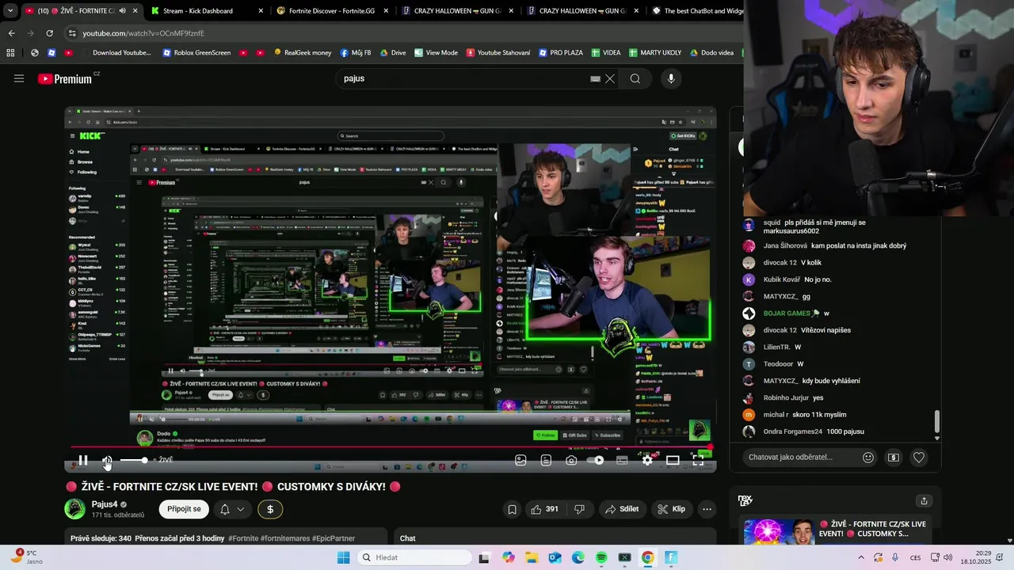Image resolution: width=1014 pixels, height=570 pixels.
Task: Enter fullscreen mode on the player
Action: 698,460
